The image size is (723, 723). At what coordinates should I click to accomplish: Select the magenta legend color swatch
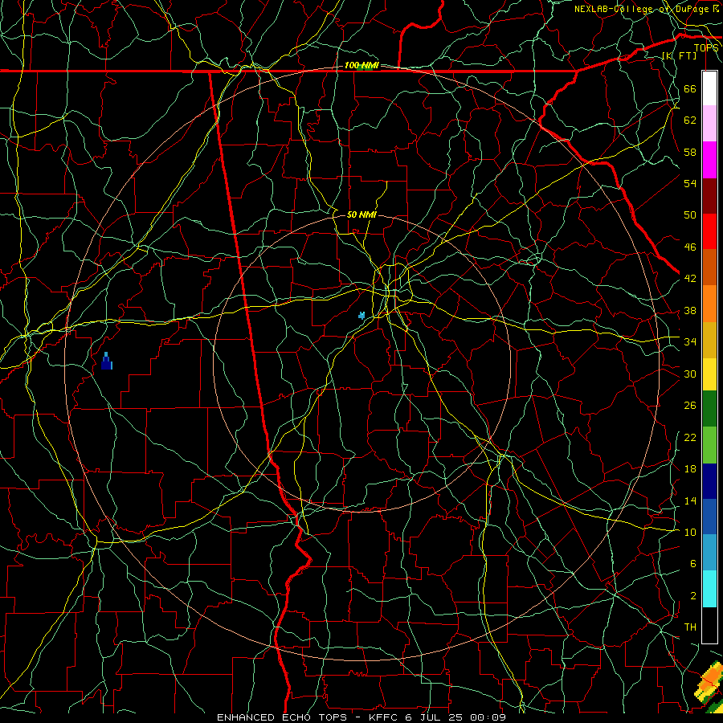pyautogui.click(x=709, y=160)
